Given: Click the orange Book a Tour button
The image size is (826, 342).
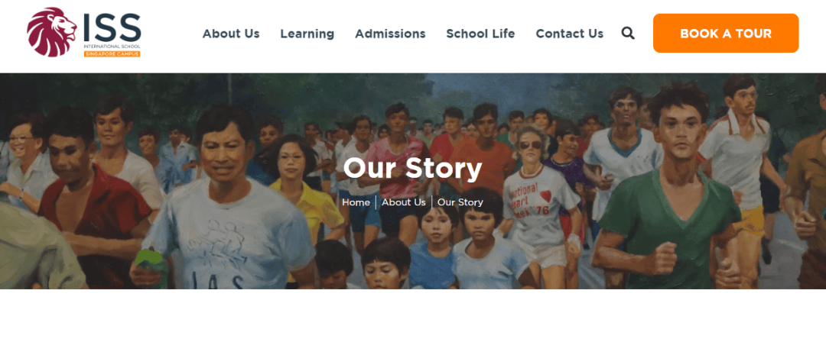Looking at the screenshot, I should click(726, 33).
